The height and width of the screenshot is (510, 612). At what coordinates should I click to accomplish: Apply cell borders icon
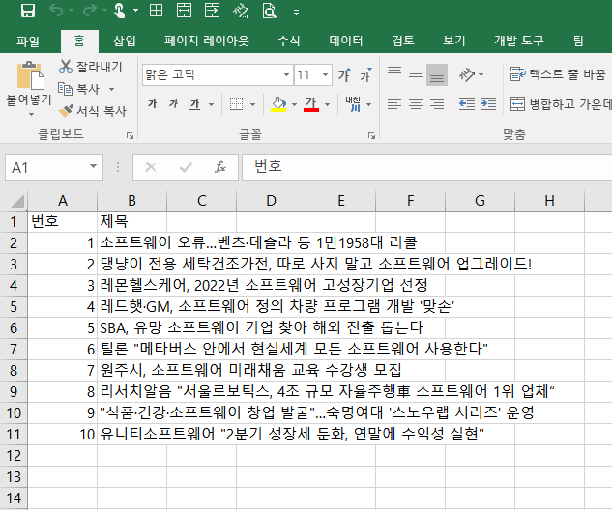[236, 104]
